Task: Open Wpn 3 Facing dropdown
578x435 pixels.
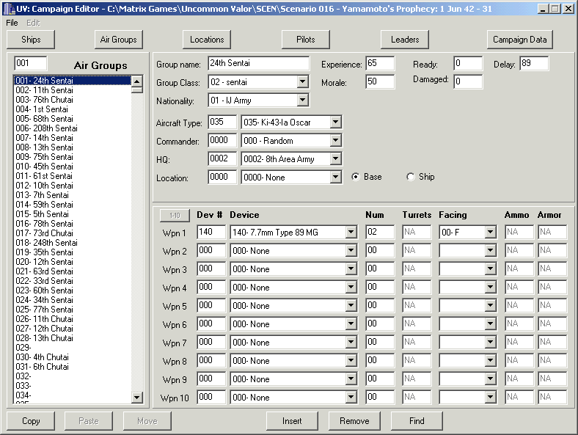Action: [490, 269]
